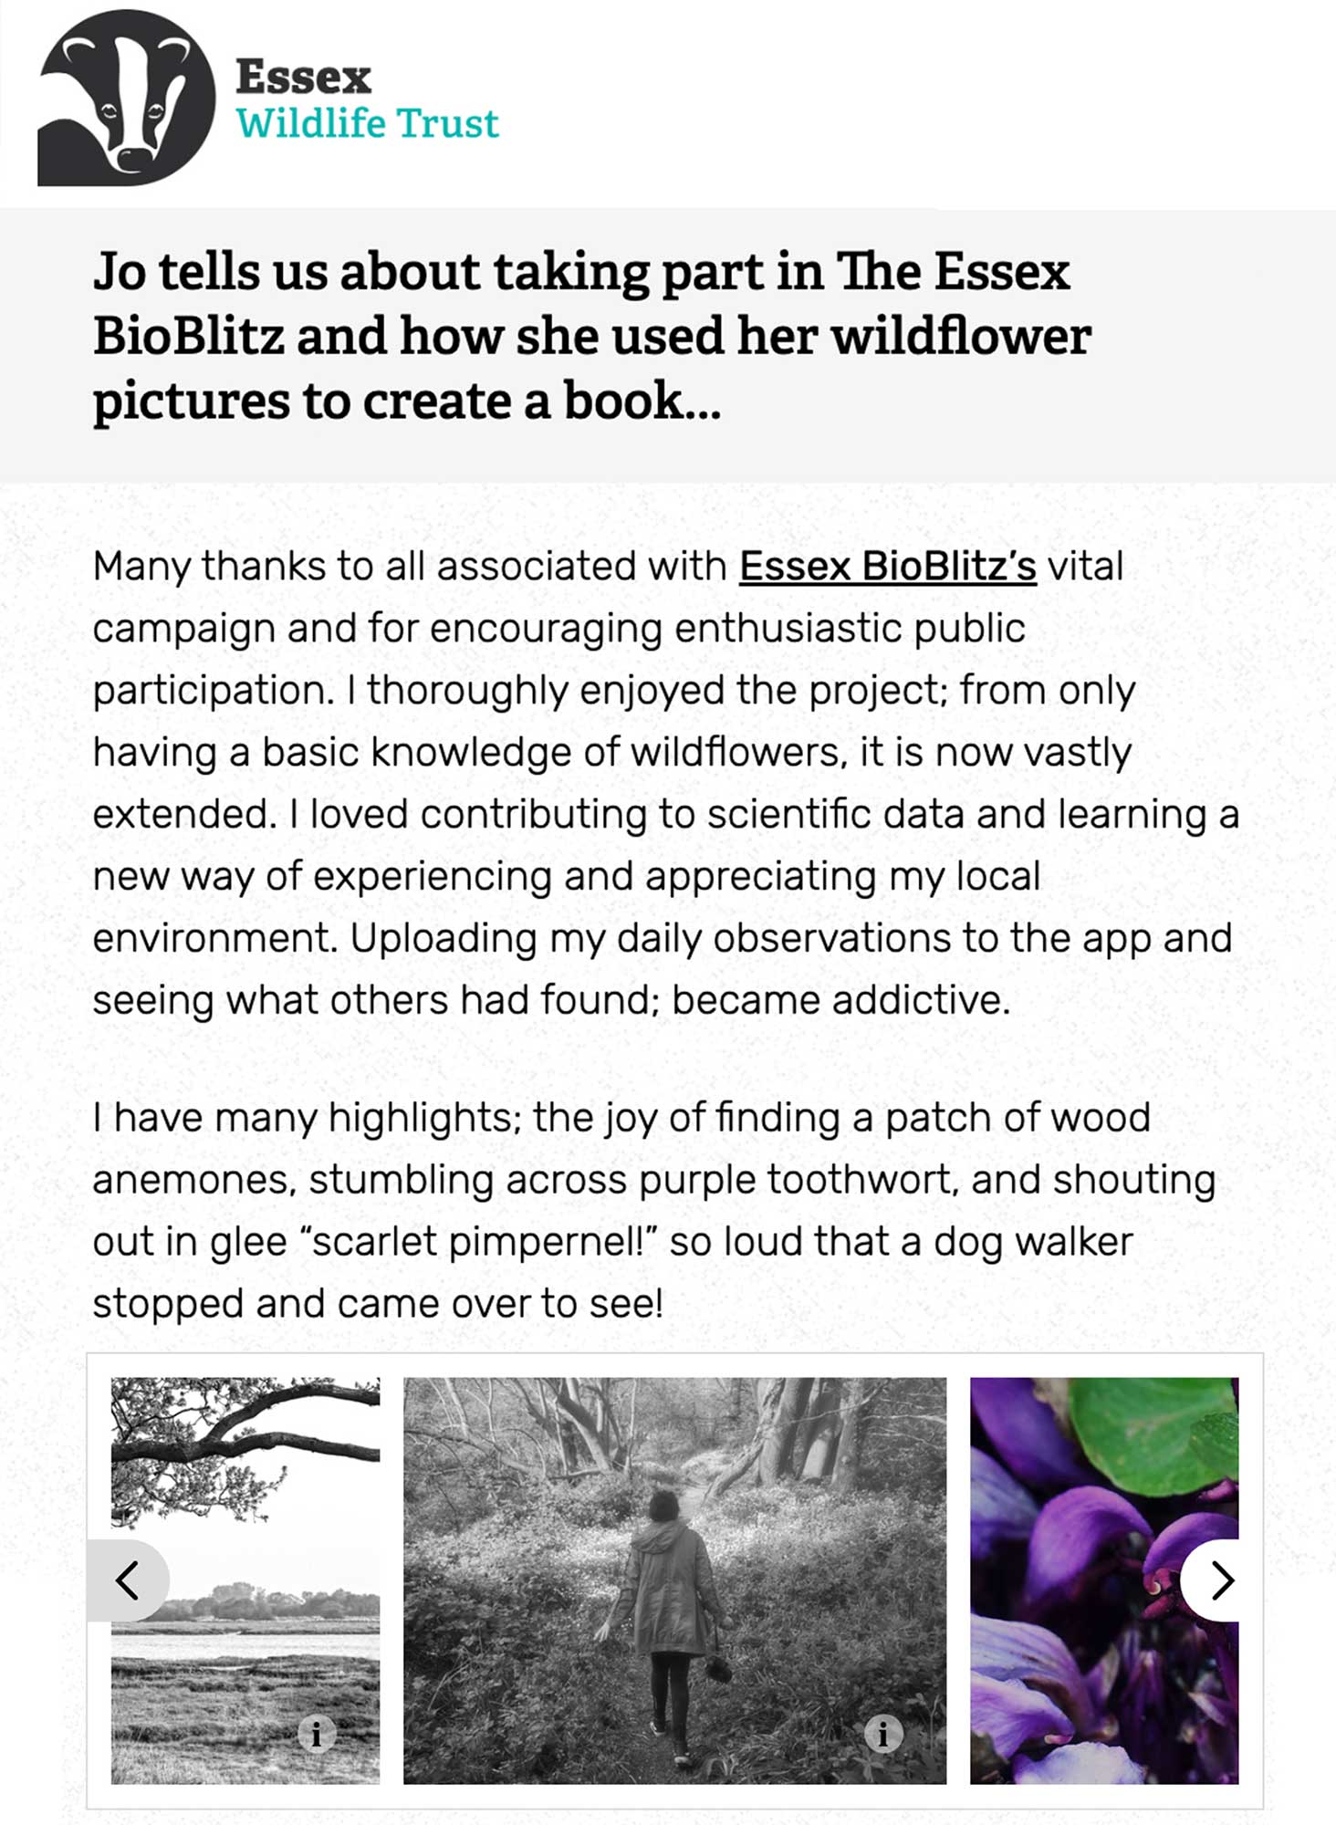The height and width of the screenshot is (1825, 1336).
Task: Open info icon on woodland walker photo
Action: 883,1732
